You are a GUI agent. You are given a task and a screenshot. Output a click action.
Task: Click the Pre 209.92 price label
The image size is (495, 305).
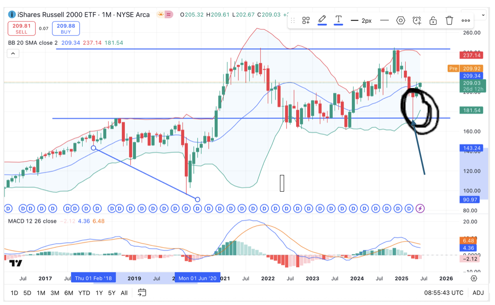465,69
